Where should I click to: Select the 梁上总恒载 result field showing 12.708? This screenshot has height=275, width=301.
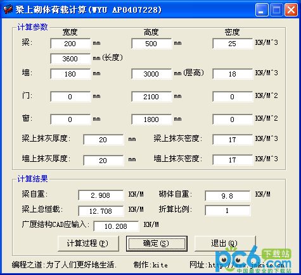[101, 211]
